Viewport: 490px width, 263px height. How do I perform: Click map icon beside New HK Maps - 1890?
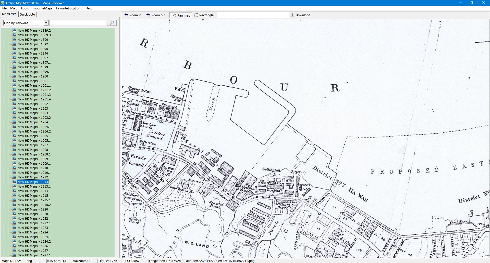[15, 40]
